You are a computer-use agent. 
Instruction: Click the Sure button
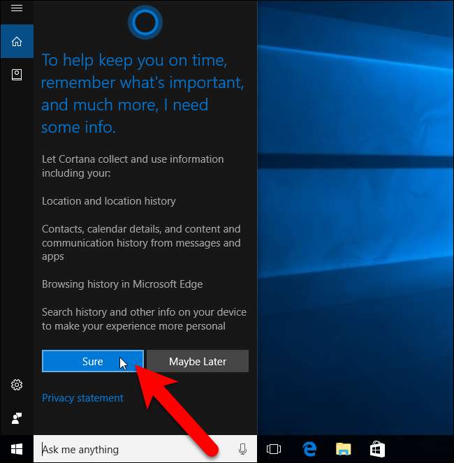pos(93,361)
